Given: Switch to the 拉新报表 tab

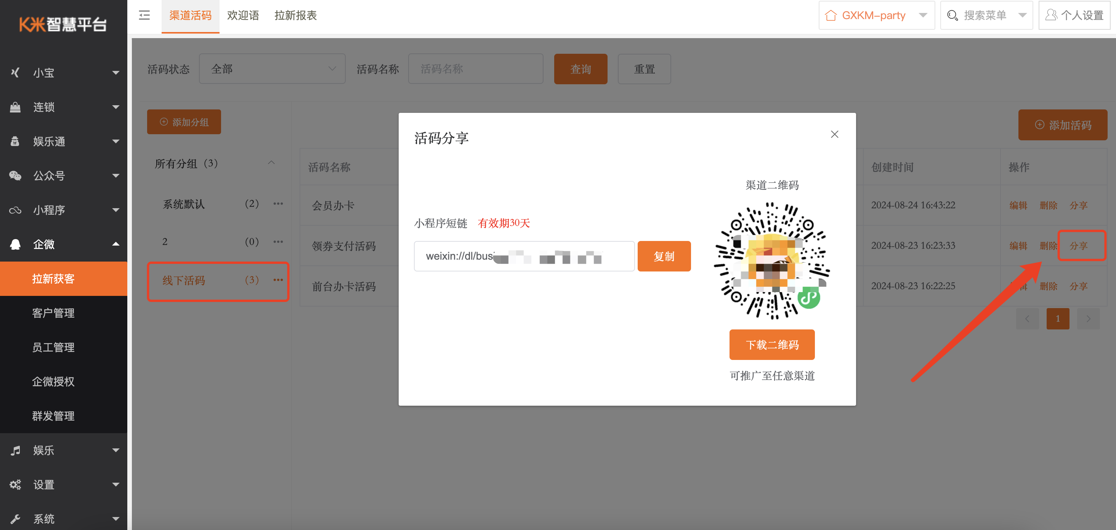Looking at the screenshot, I should [295, 16].
